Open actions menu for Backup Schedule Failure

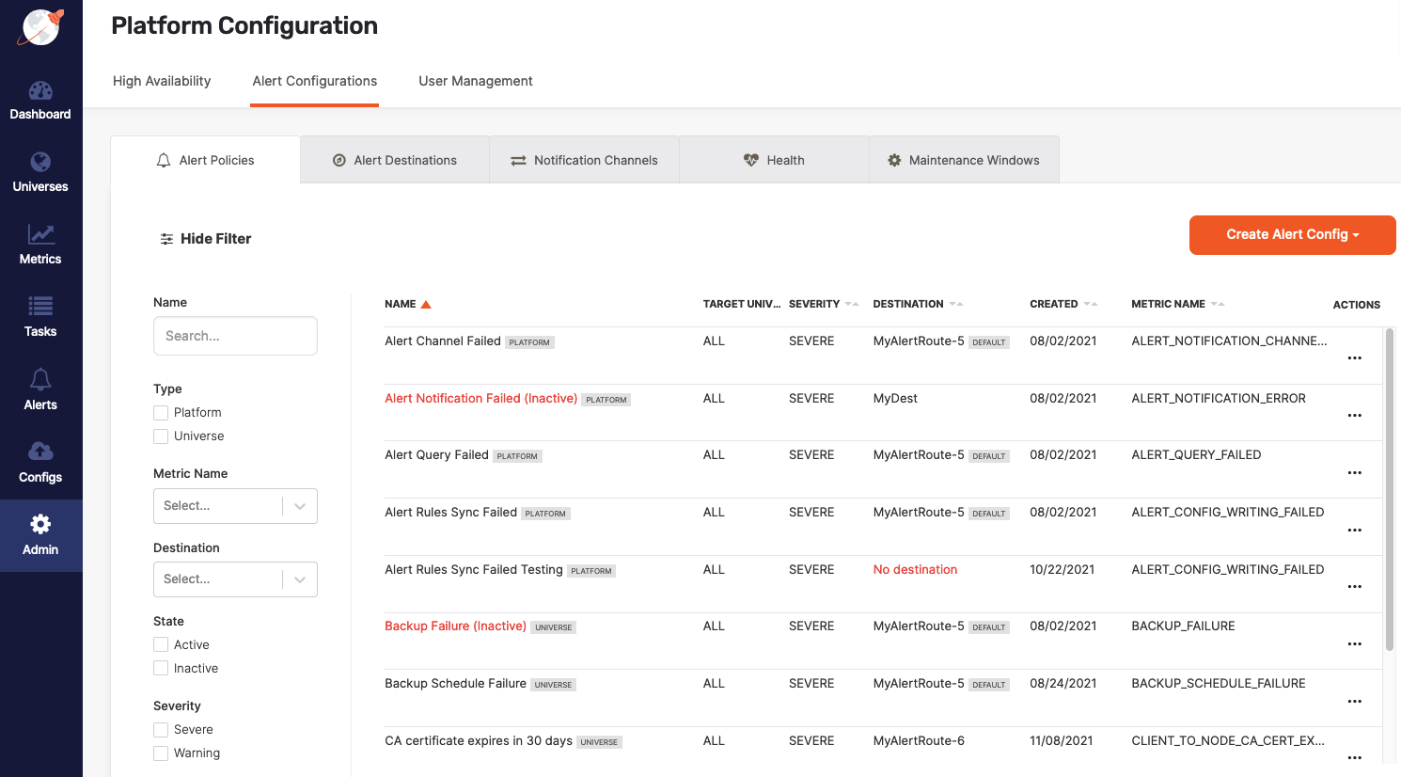click(x=1355, y=702)
